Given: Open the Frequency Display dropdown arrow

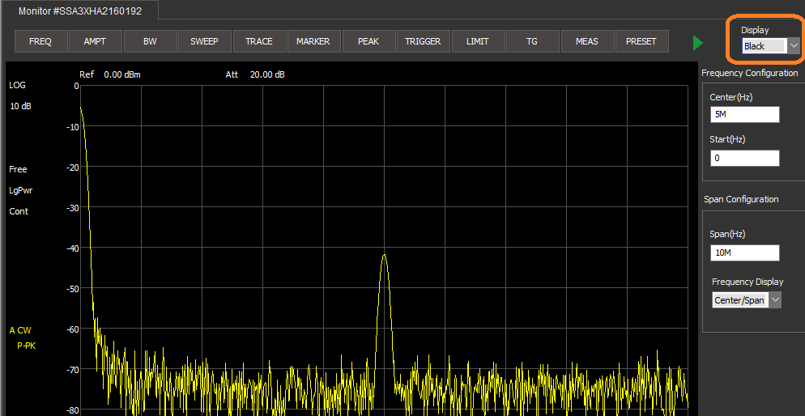Looking at the screenshot, I should pyautogui.click(x=775, y=300).
